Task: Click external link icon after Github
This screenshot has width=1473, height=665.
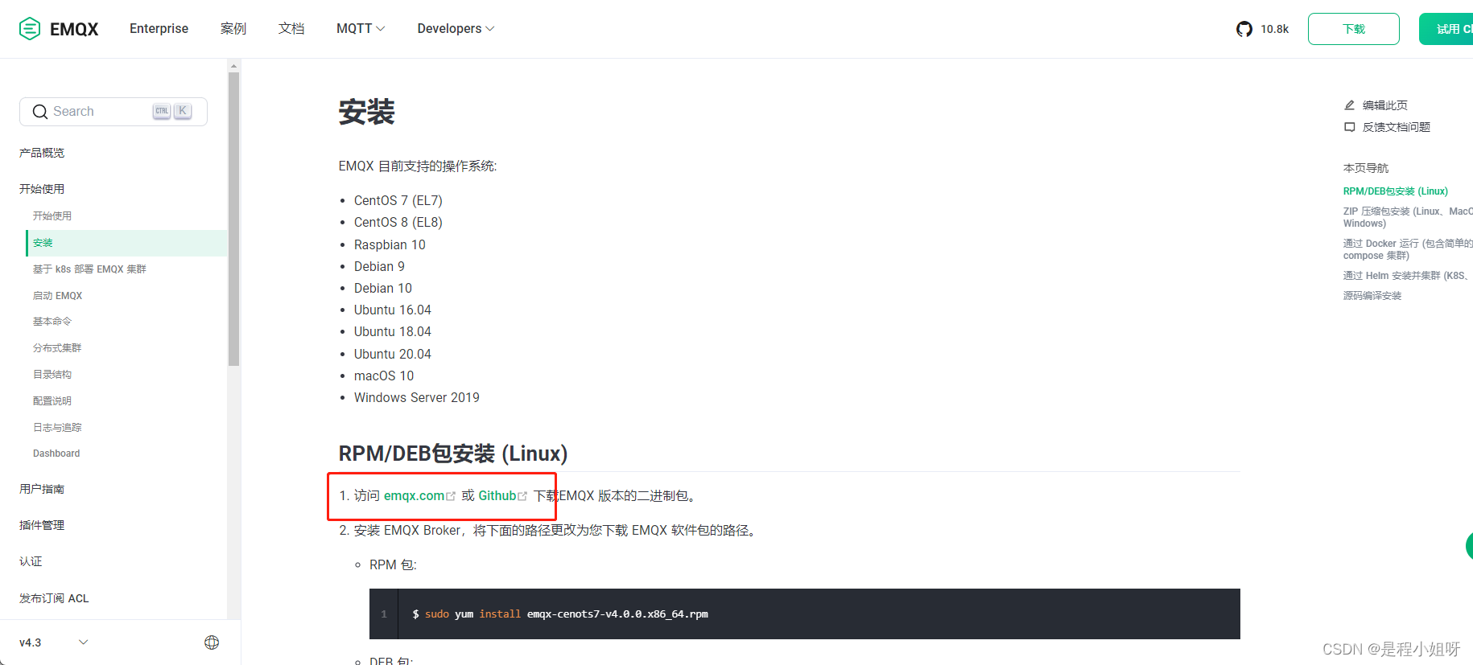Action: pos(522,496)
